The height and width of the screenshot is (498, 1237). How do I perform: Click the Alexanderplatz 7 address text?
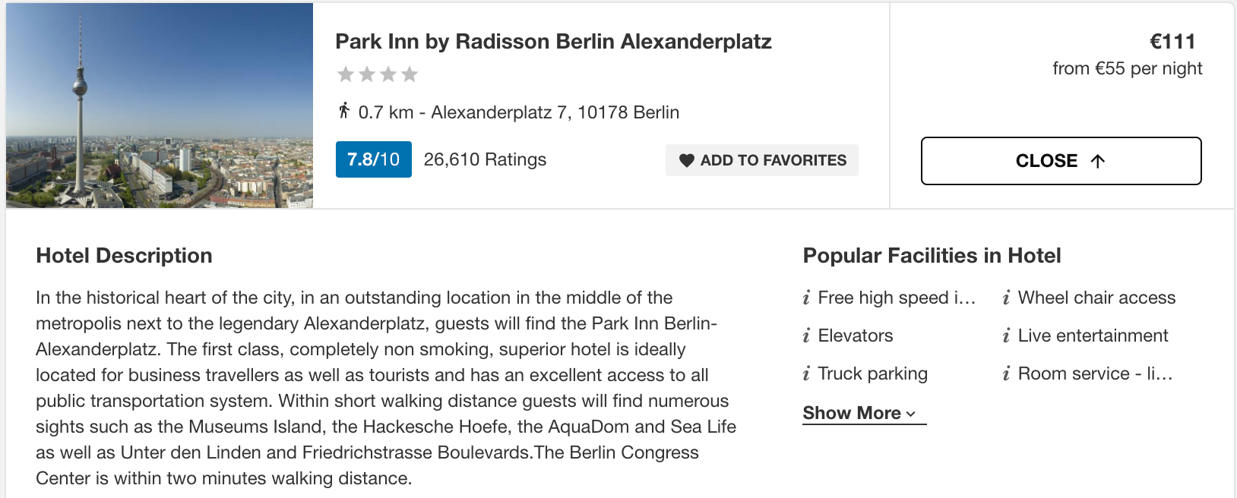(555, 112)
